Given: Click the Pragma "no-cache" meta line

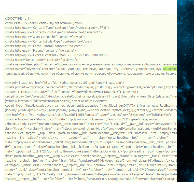Looking at the screenshot, I should pos(40,51).
